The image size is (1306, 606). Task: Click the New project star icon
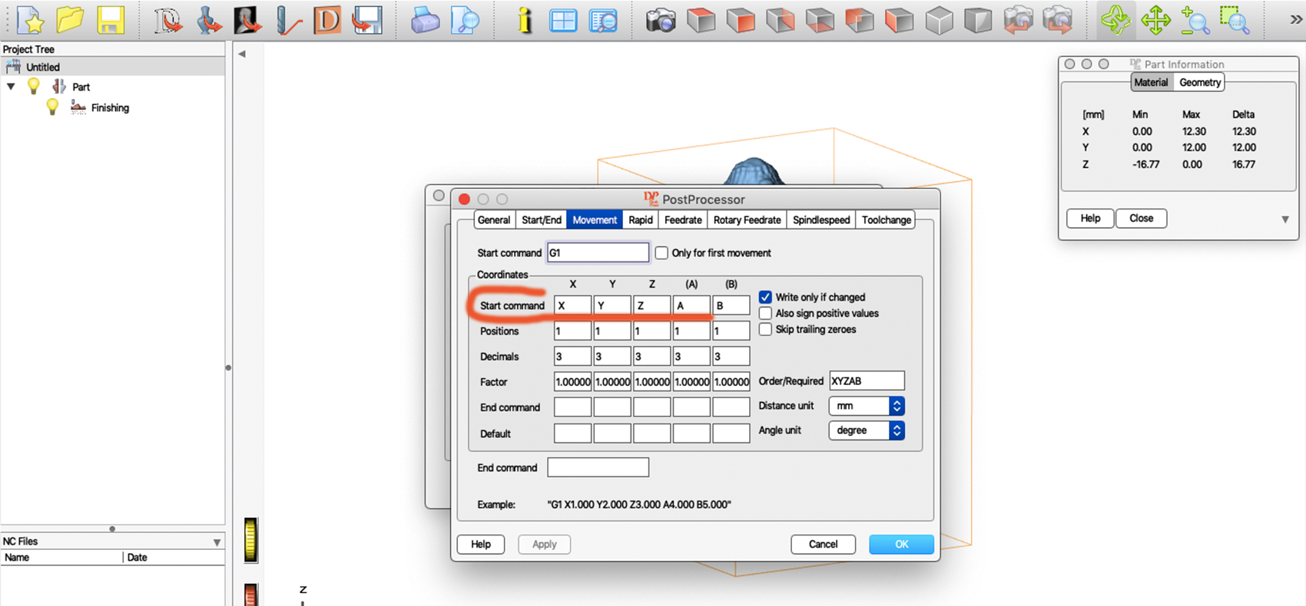click(x=31, y=20)
